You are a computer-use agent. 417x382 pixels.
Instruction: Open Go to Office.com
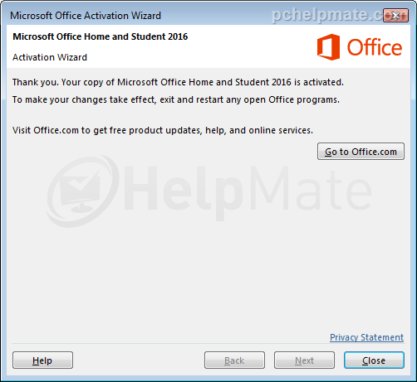(361, 152)
